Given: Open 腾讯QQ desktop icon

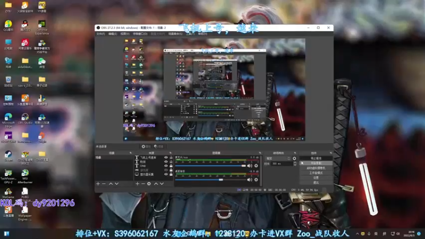Looking at the screenshot, I should (25, 25).
